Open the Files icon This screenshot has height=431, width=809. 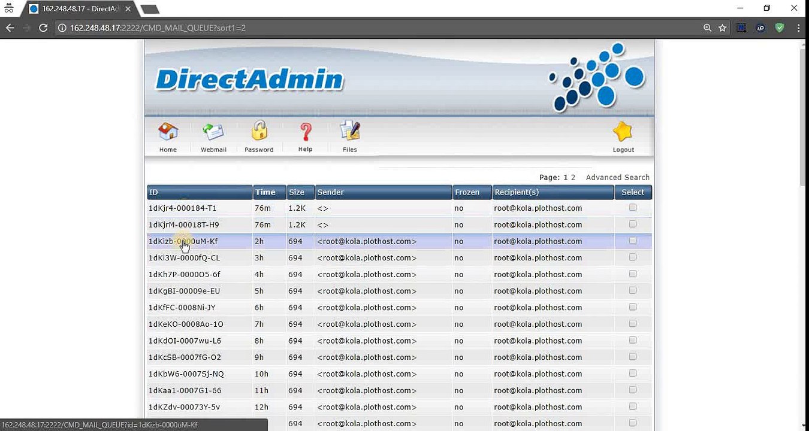(349, 131)
